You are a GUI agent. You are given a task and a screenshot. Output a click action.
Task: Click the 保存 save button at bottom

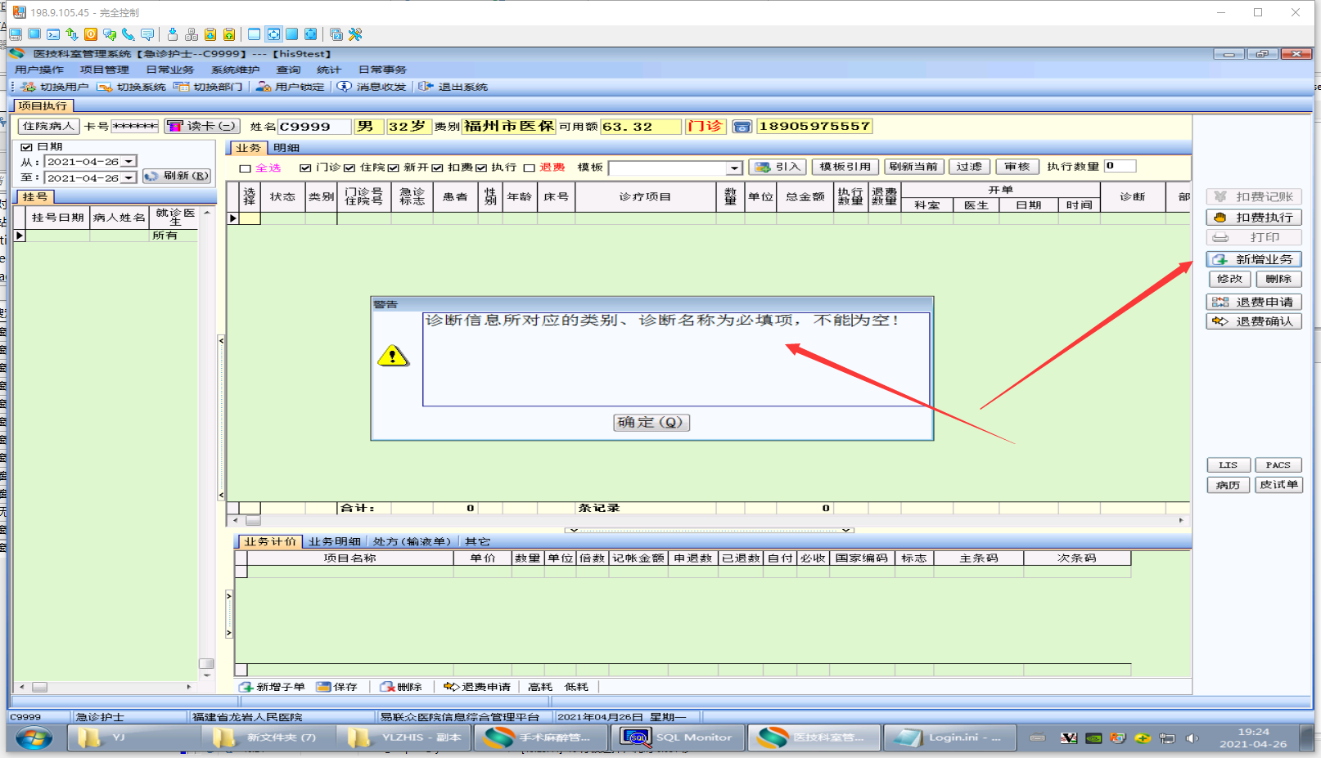[337, 687]
